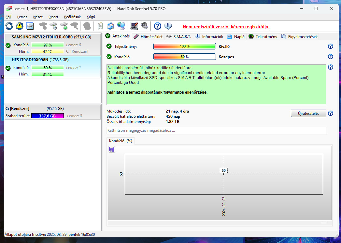Click the 2024. 09. 07. chart date label

tap(224, 206)
